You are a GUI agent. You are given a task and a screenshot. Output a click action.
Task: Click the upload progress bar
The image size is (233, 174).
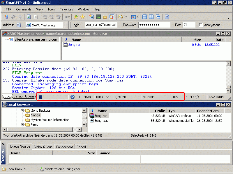tap(54, 97)
